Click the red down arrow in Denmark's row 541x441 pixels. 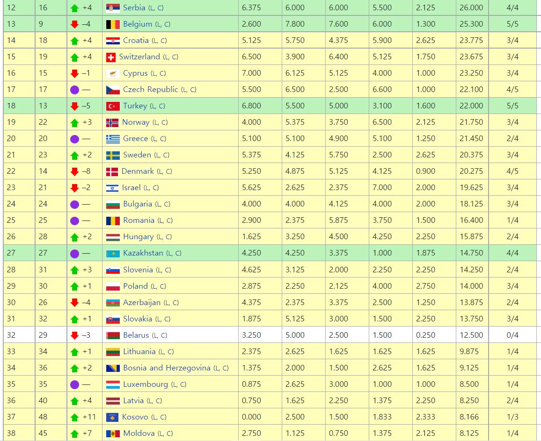click(74, 171)
